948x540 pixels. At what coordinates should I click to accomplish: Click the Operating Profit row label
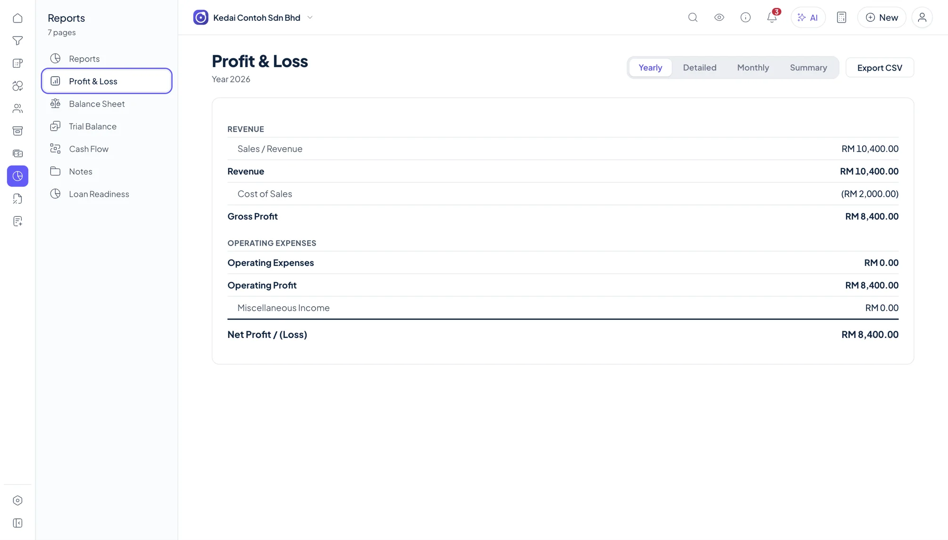pyautogui.click(x=262, y=285)
